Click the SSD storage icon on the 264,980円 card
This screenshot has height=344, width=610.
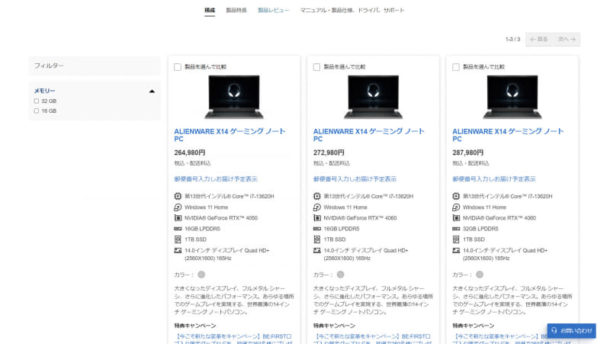178,240
